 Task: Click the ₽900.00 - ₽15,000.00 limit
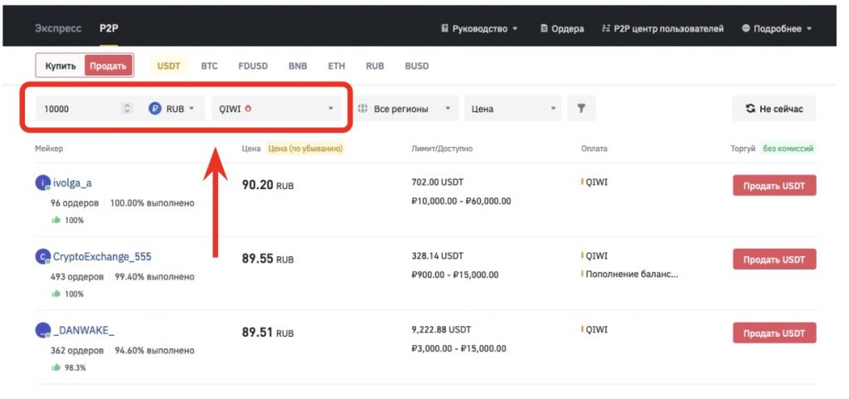pos(455,275)
